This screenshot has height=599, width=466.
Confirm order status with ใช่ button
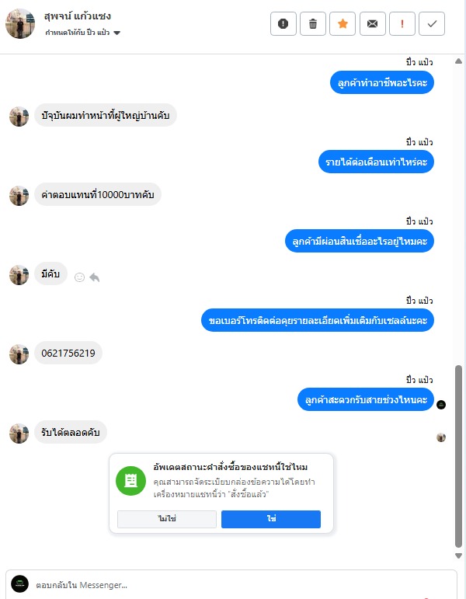[271, 519]
